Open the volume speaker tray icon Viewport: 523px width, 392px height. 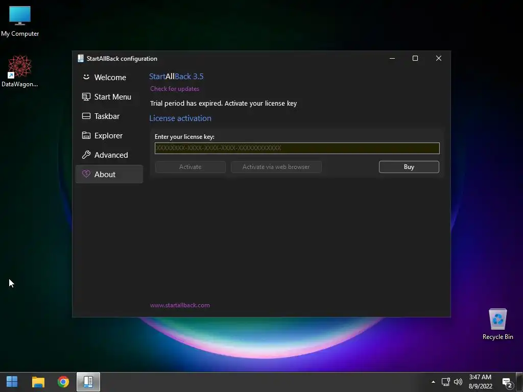pyautogui.click(x=458, y=382)
